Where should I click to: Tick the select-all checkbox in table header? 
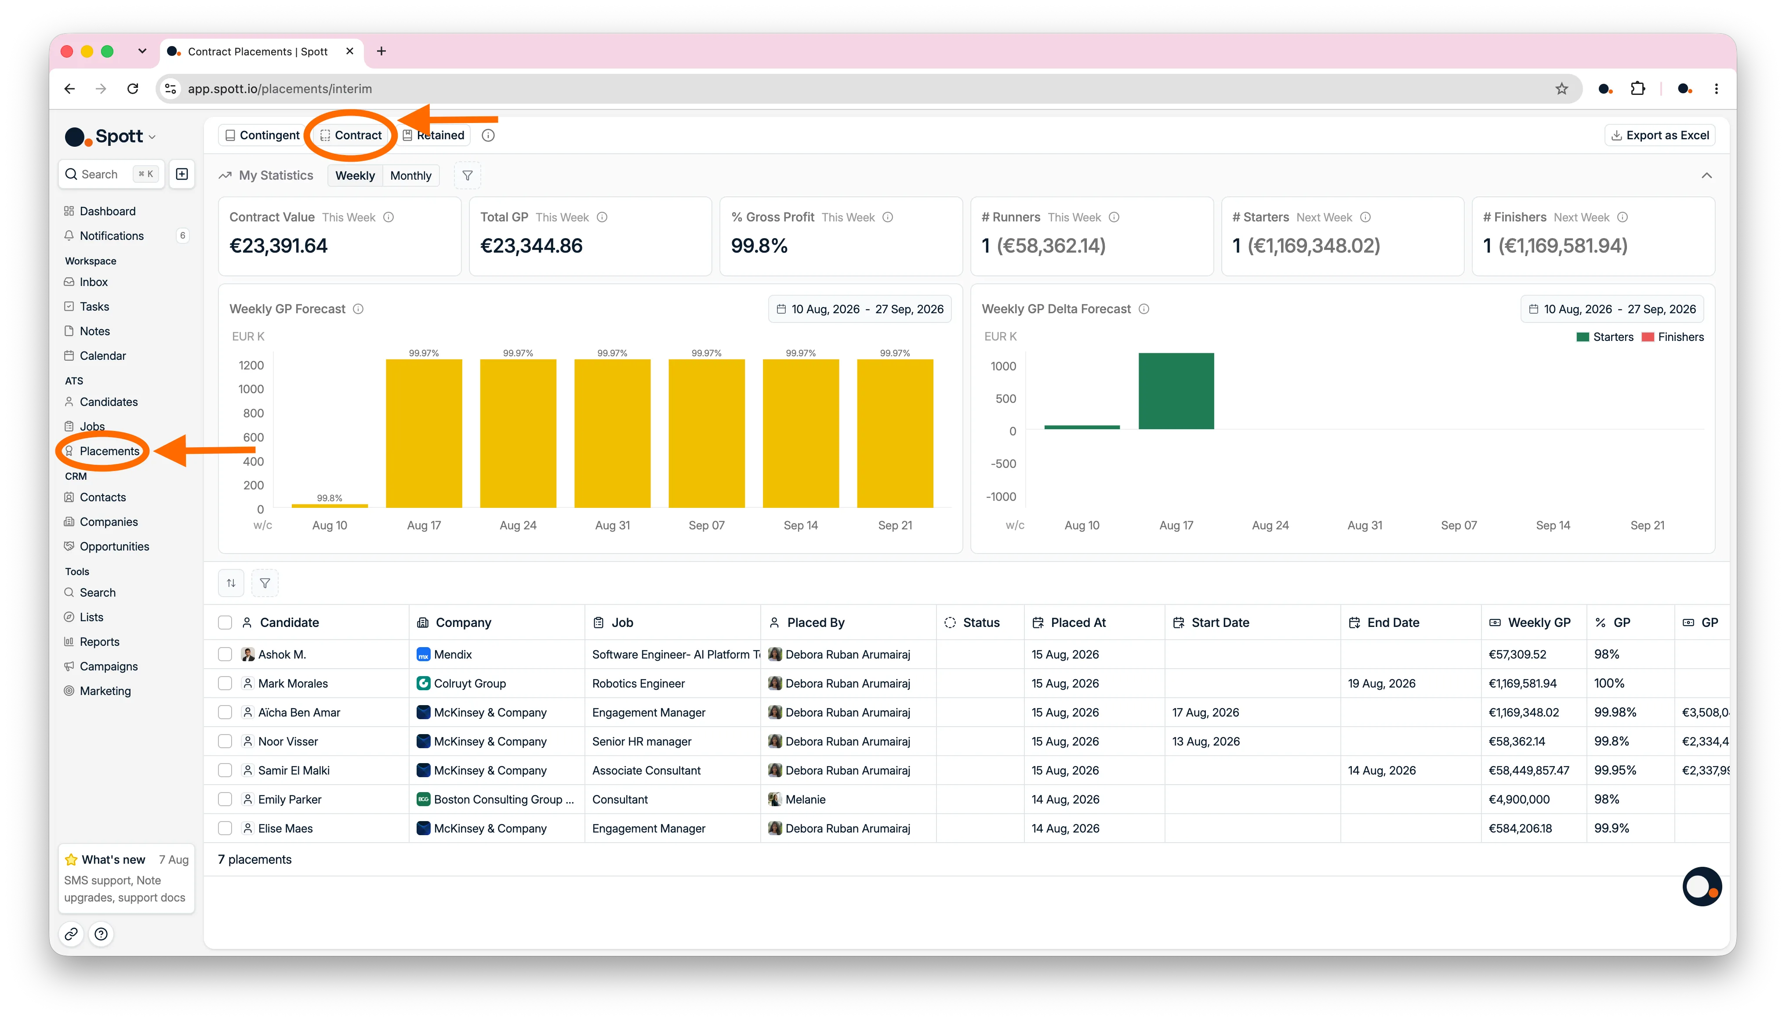[225, 623]
